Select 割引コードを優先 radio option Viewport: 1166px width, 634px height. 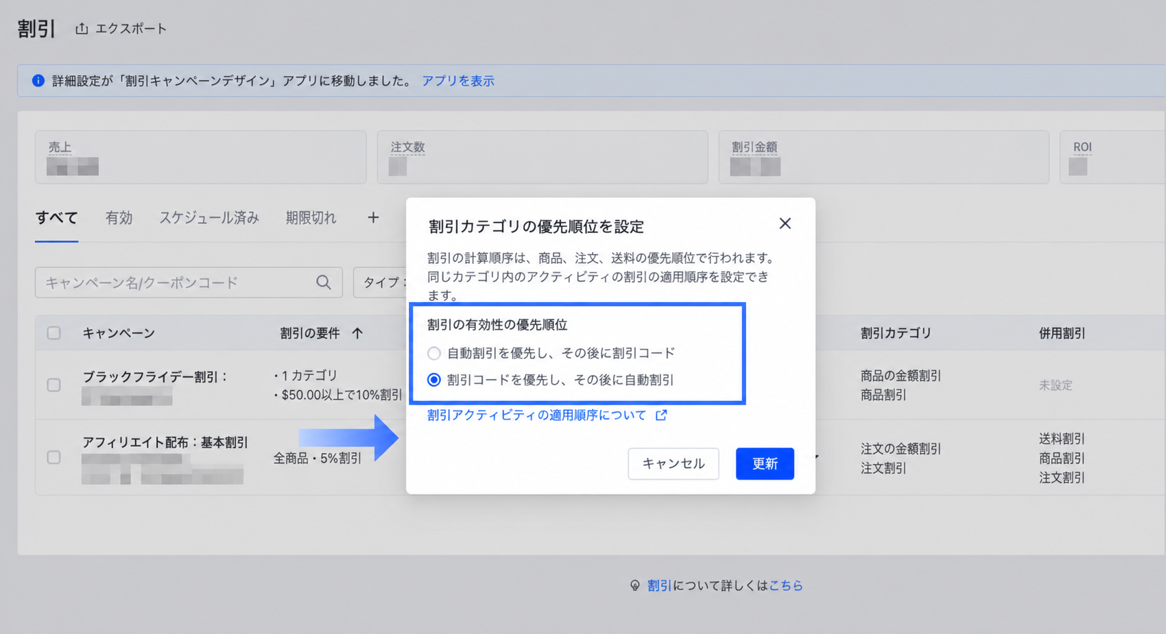433,380
